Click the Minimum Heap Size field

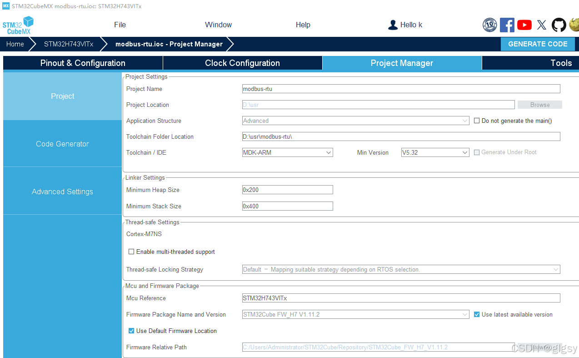(x=287, y=190)
